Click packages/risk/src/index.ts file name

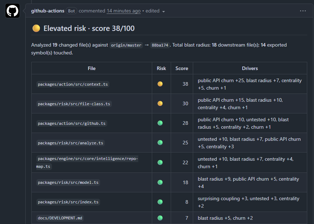tap(68, 202)
